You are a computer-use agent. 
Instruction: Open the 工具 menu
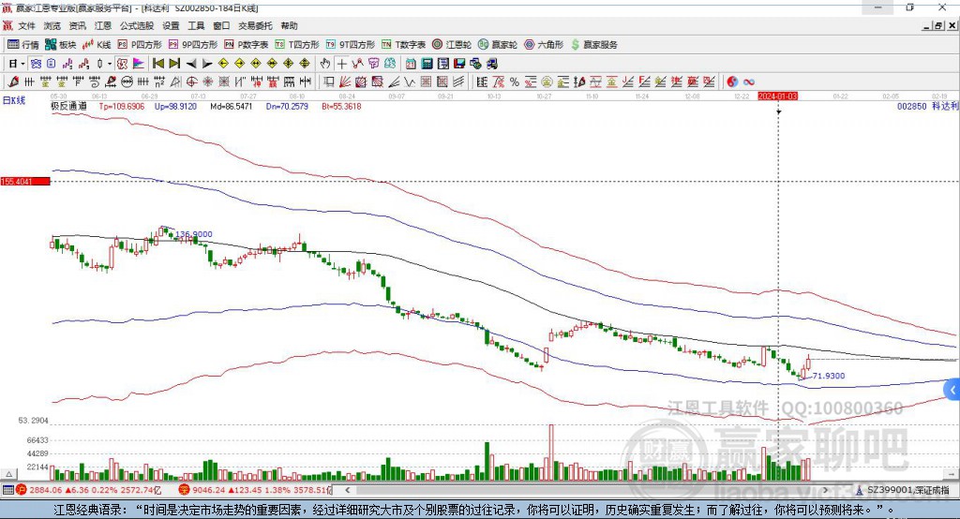[196, 25]
